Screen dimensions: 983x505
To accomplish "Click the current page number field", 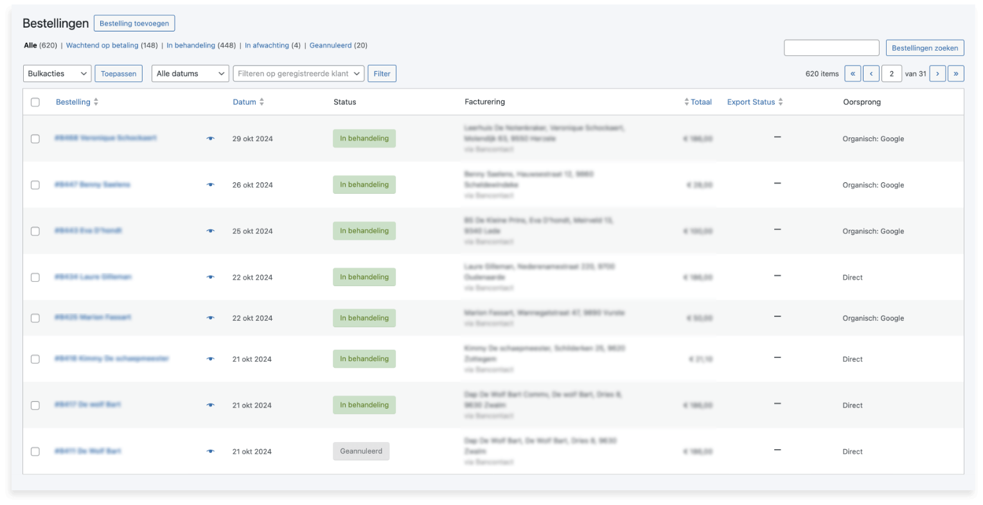I will [892, 74].
